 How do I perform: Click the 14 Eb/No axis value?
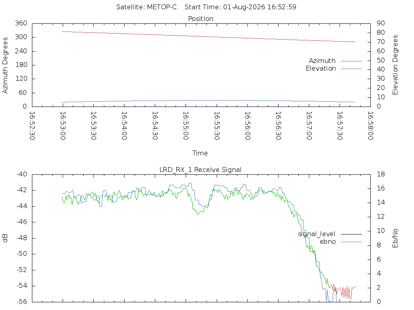[x=381, y=203]
